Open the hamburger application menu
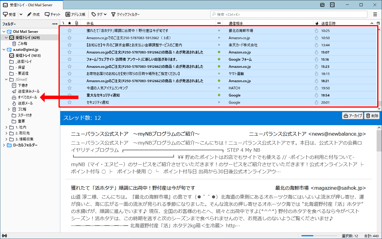The image size is (382, 239). click(375, 14)
